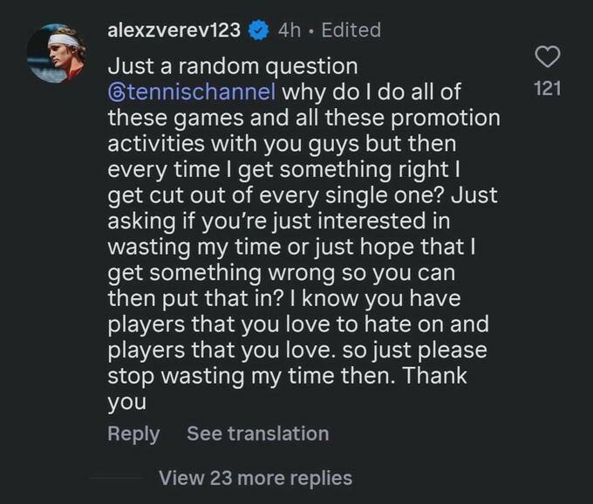Open the @tennischannel mention
The image size is (593, 504).
pos(192,92)
